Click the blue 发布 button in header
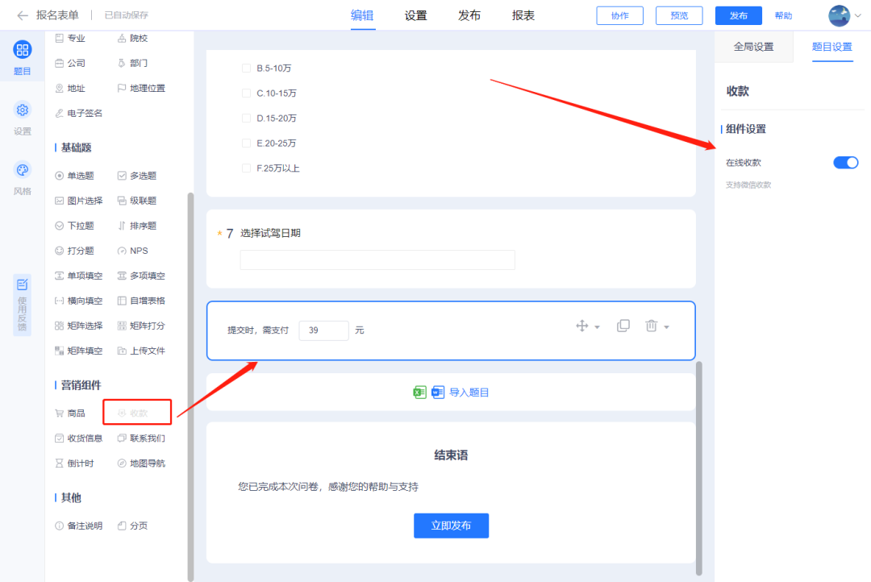The height and width of the screenshot is (582, 871). pyautogui.click(x=738, y=15)
